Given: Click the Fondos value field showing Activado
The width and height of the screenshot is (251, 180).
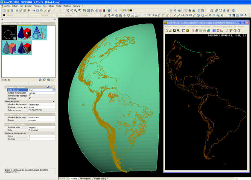Looking at the screenshot, I should [42, 120].
